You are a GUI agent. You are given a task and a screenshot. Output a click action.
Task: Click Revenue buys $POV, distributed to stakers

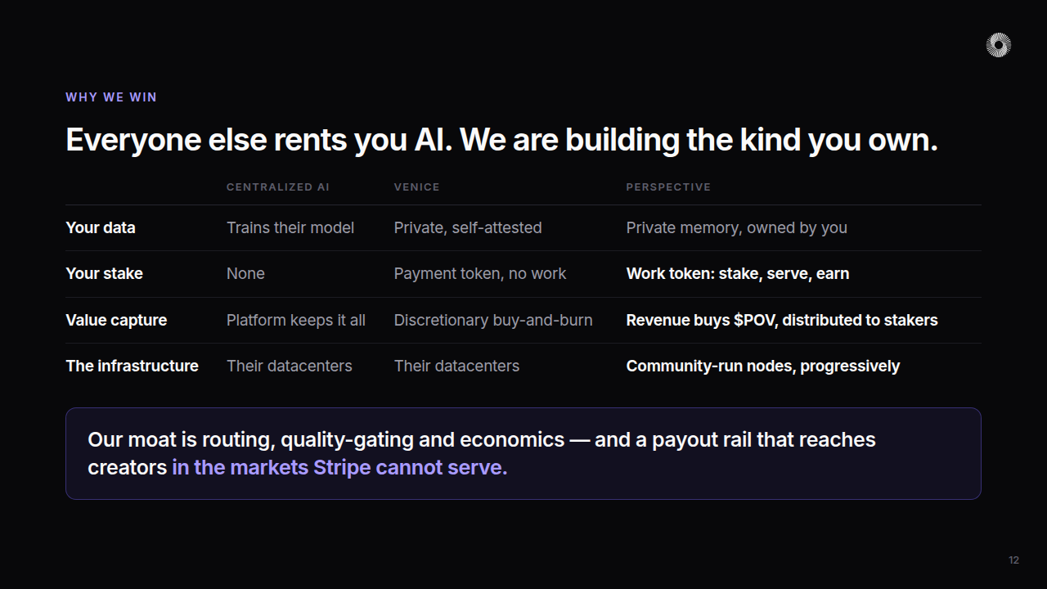[782, 320]
